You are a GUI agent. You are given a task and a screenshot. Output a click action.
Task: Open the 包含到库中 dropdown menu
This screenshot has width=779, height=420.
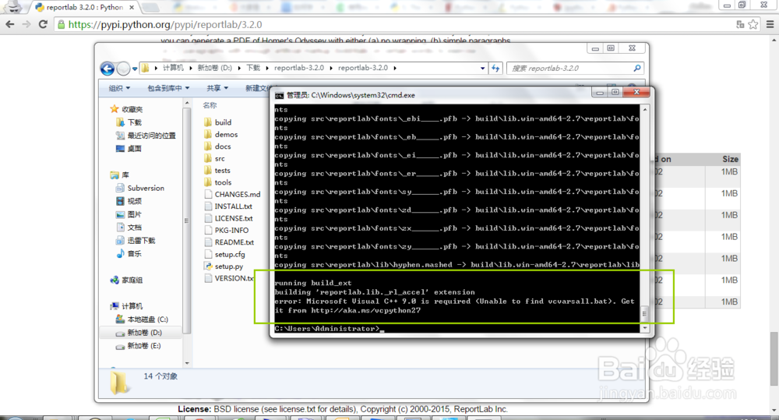click(168, 88)
